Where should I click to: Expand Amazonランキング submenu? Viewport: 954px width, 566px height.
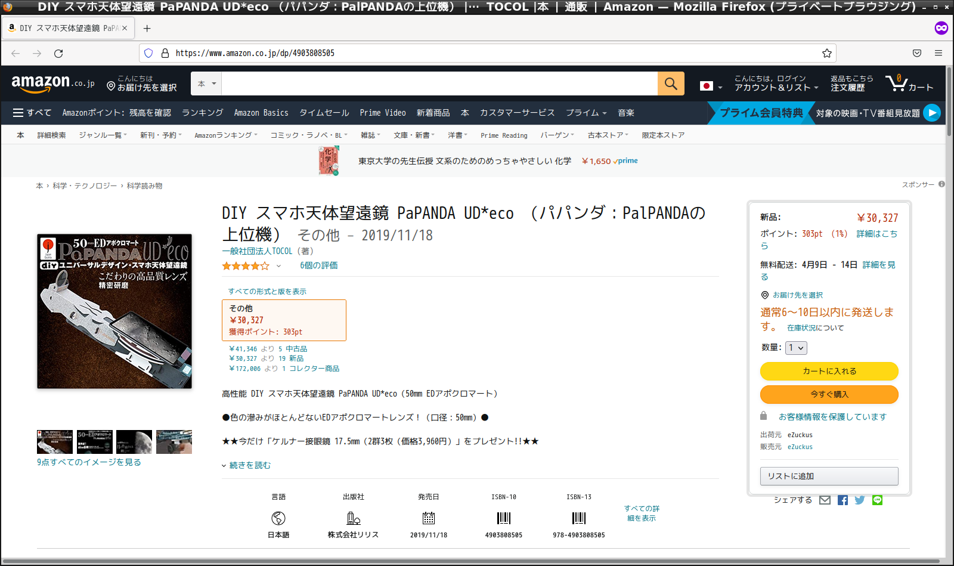[225, 135]
